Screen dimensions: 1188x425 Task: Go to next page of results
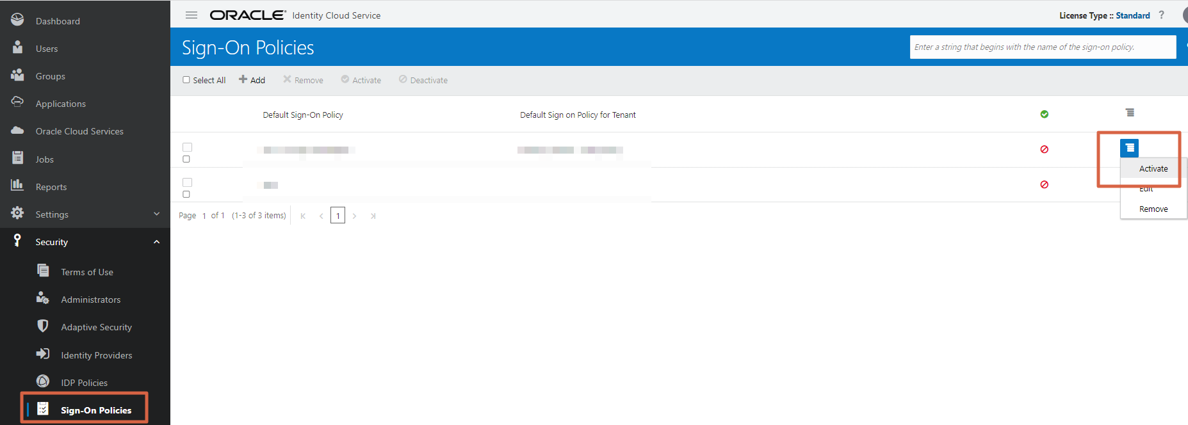(x=354, y=216)
